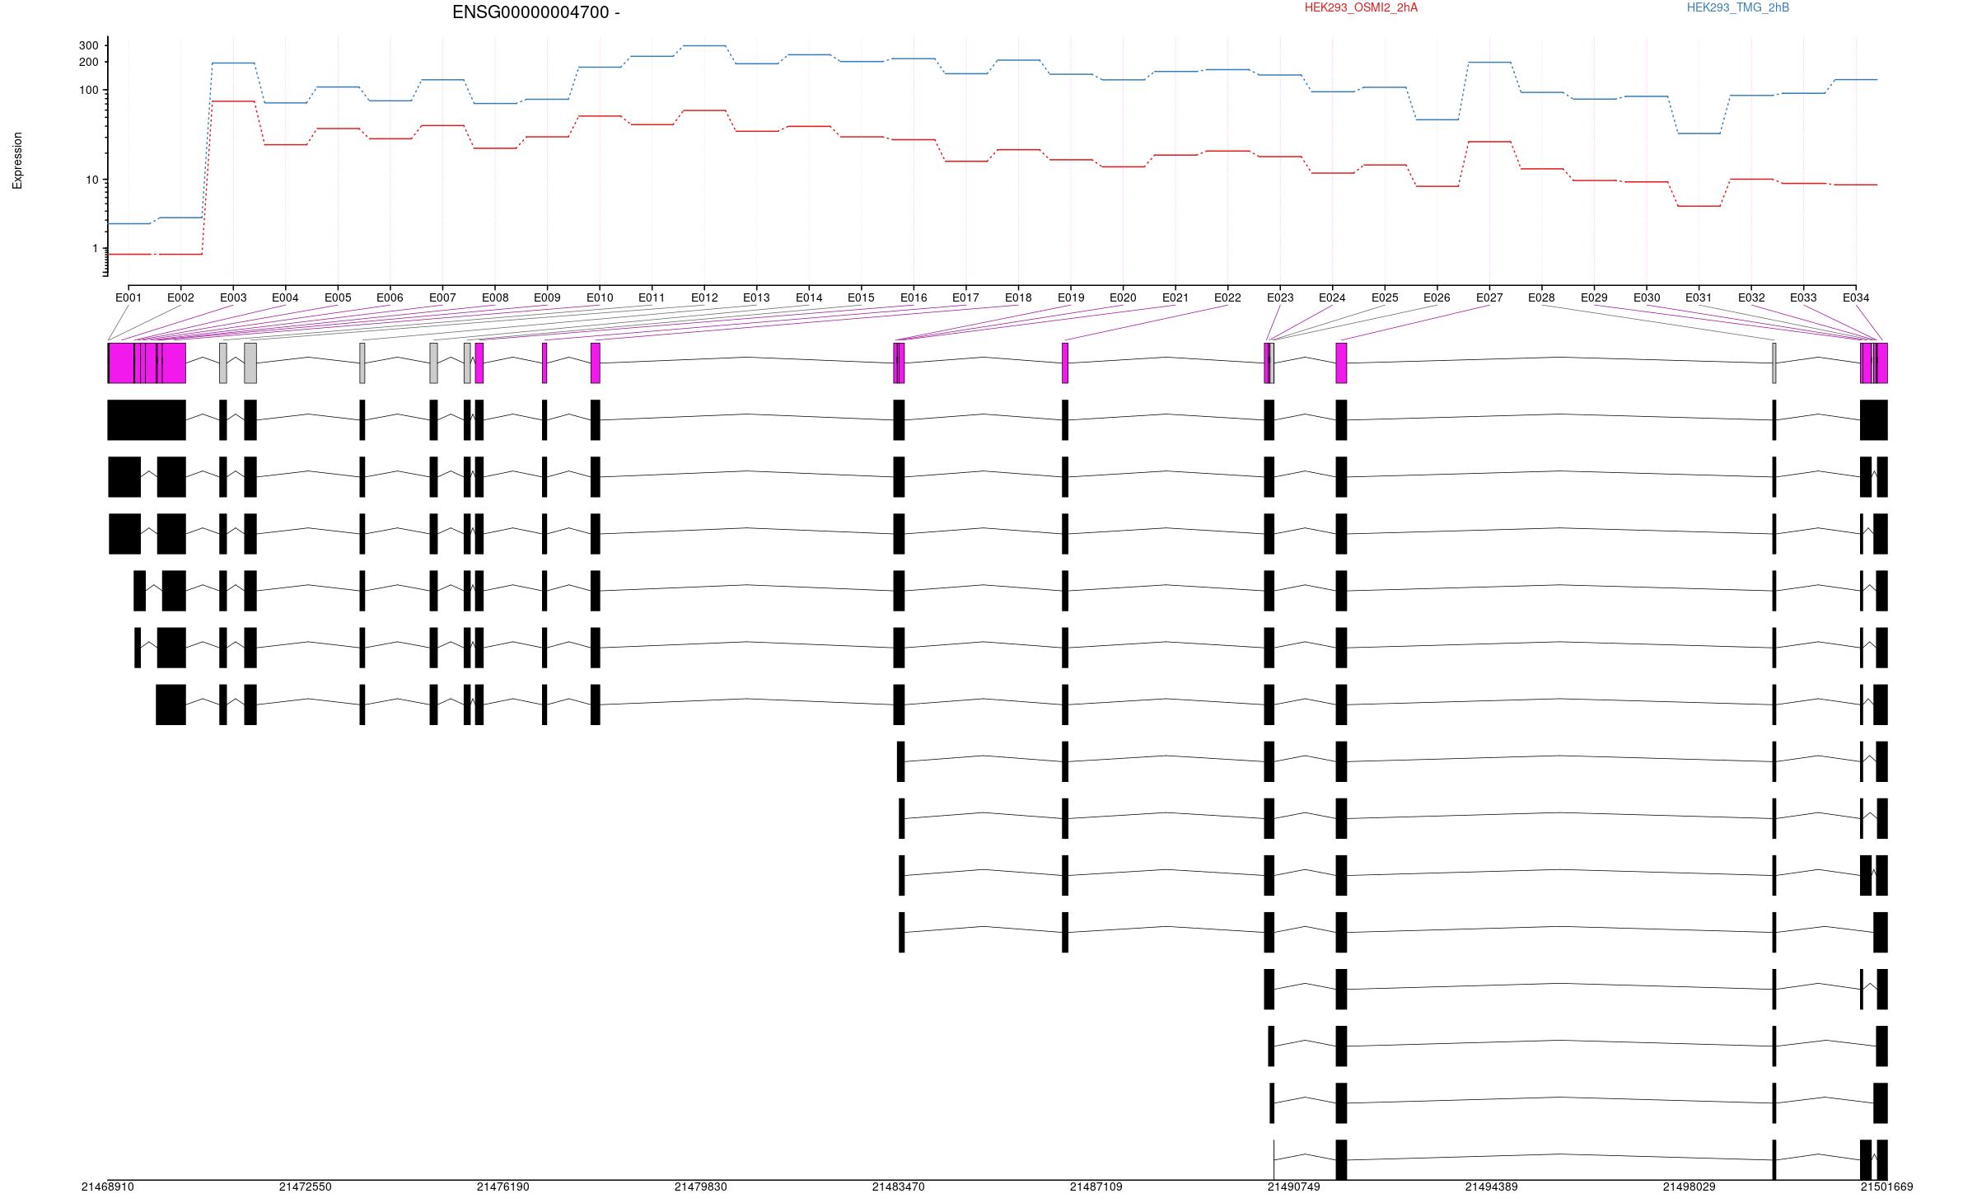Click exon bin label E034
1977x1203 pixels.
pos(1856,297)
